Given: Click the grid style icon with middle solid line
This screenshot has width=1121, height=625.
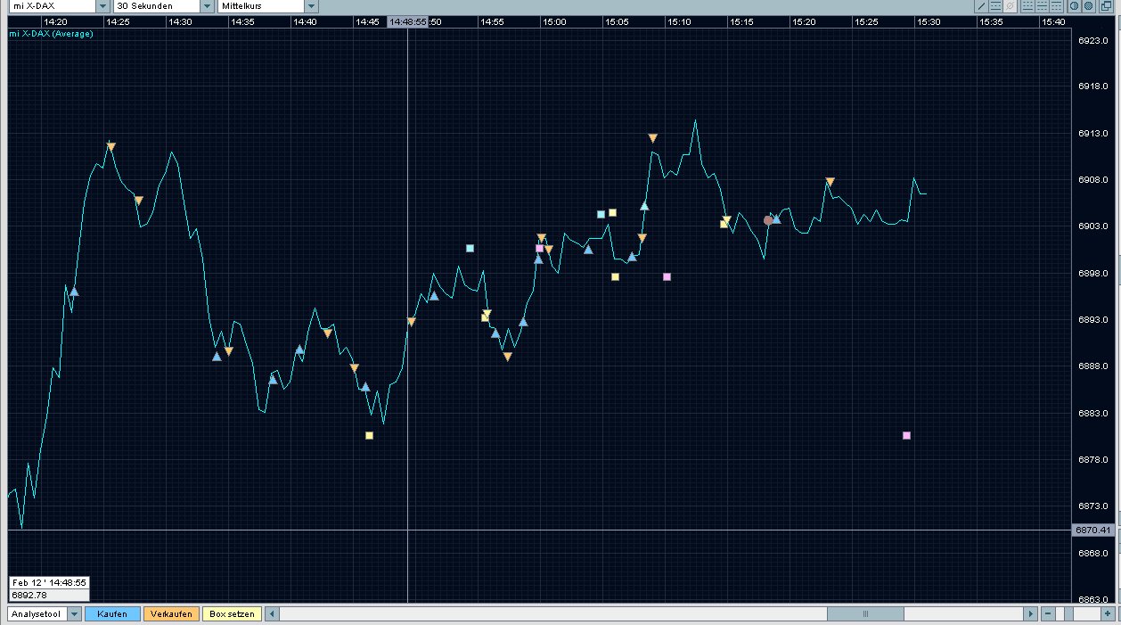Looking at the screenshot, I should coord(1042,6).
